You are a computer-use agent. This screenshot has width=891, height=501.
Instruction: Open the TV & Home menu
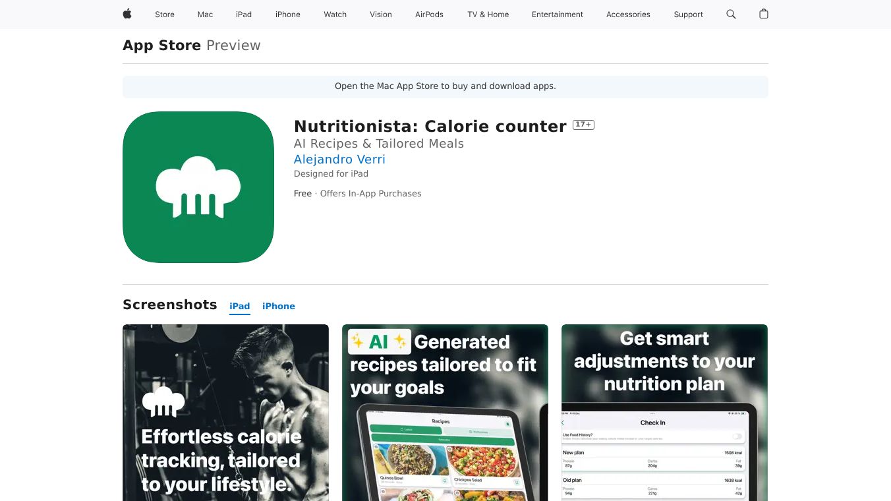pos(488,15)
